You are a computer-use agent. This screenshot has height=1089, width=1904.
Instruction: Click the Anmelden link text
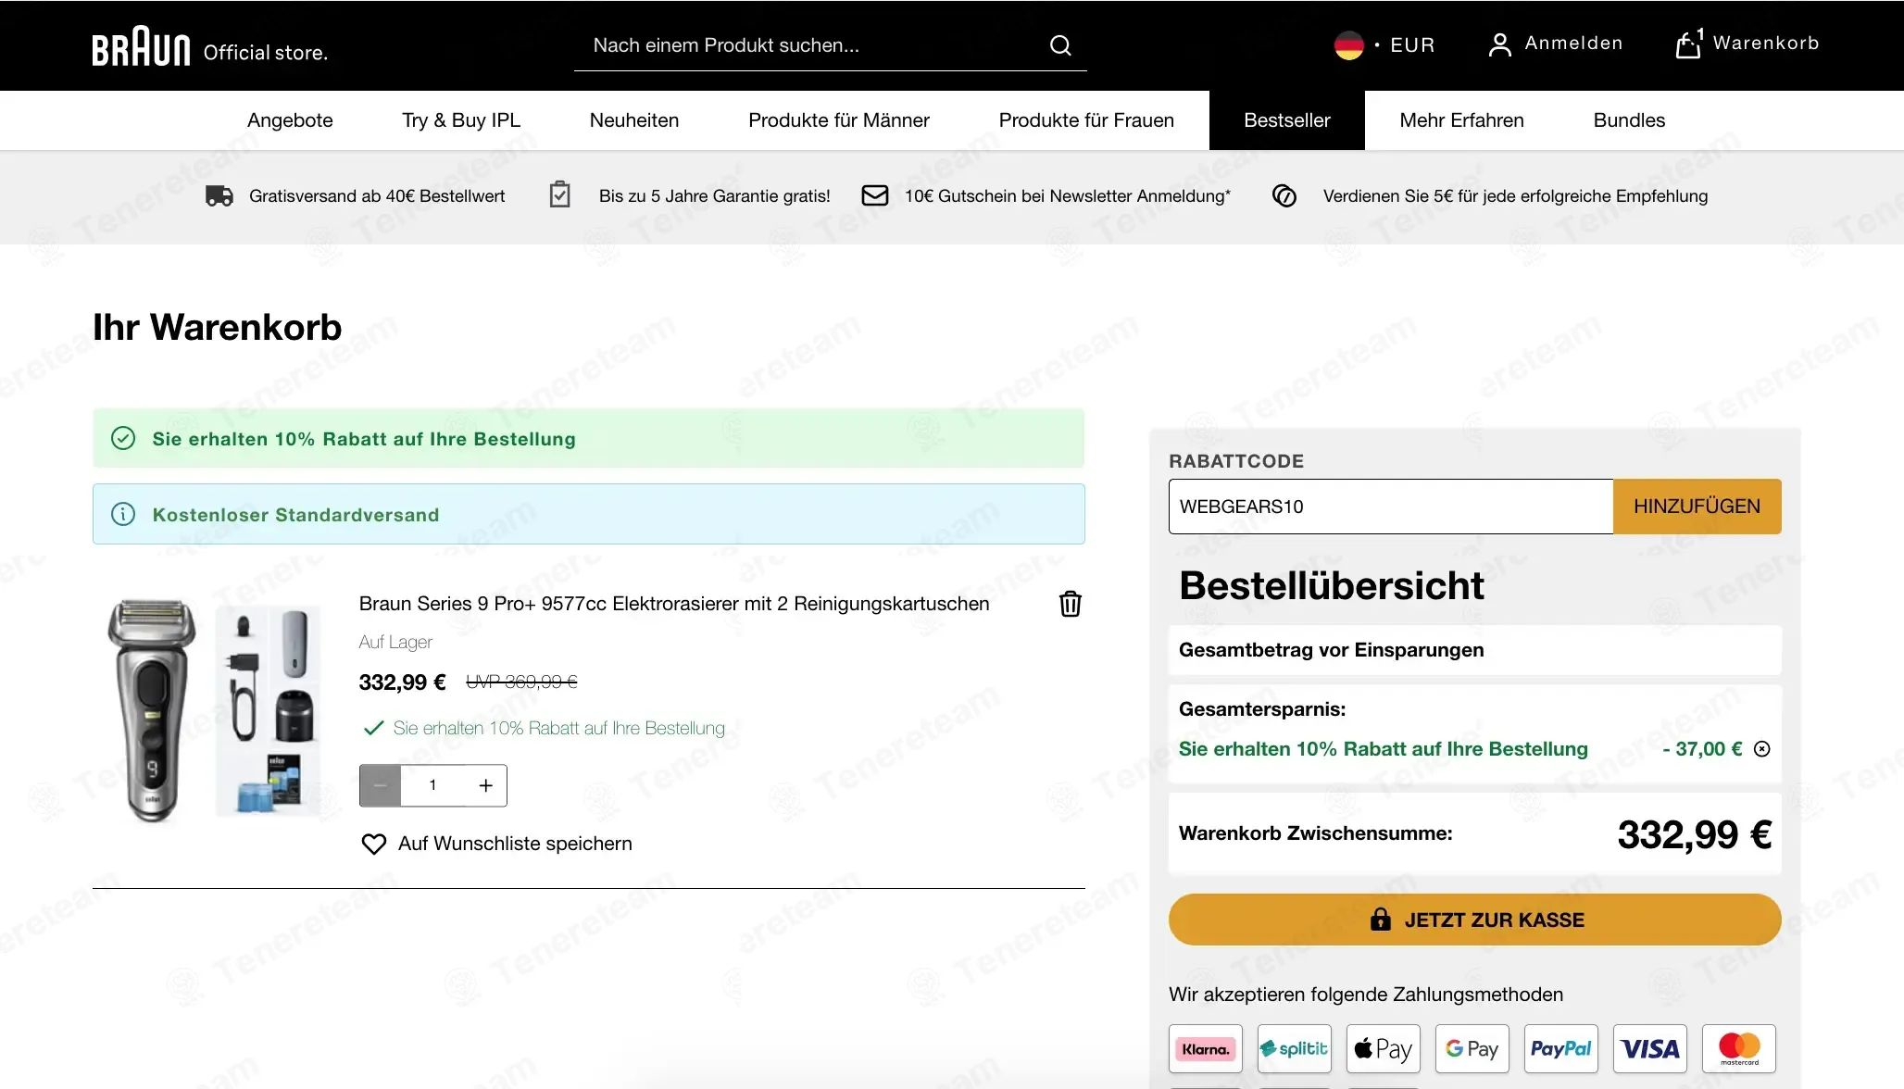point(1573,44)
